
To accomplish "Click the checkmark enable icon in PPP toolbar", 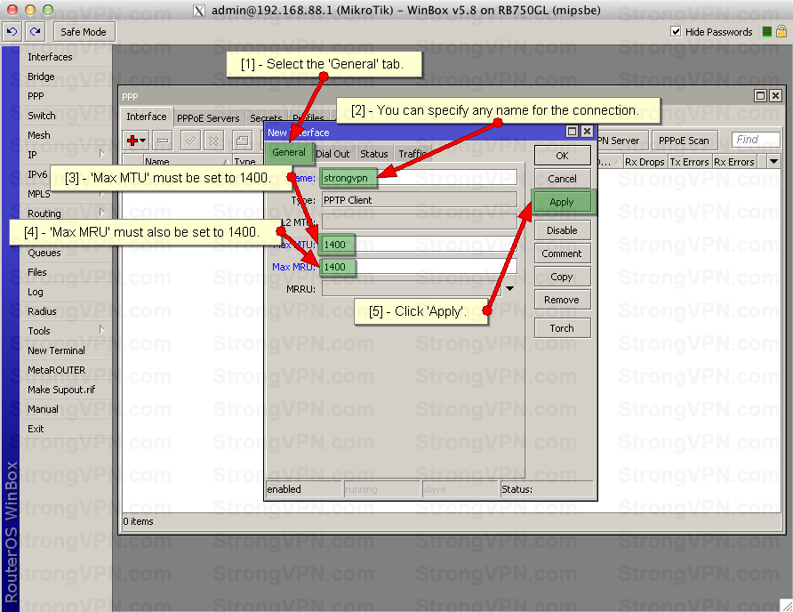I will tap(189, 141).
